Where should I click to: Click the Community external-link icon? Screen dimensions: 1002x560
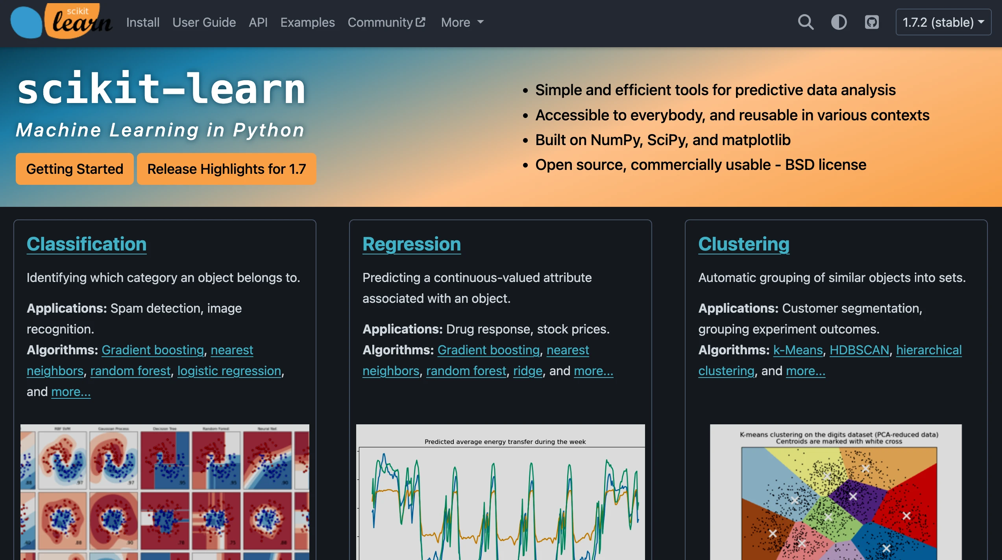(x=421, y=21)
